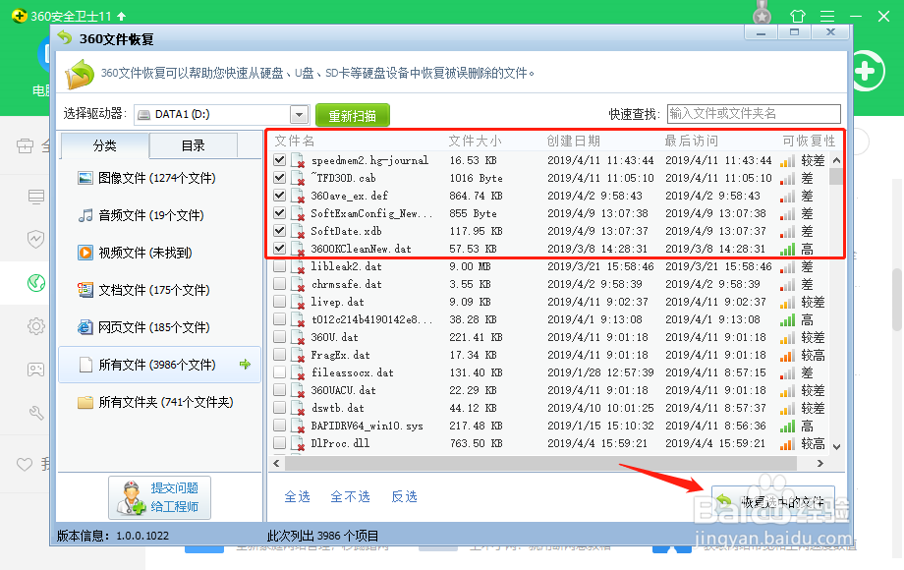The width and height of the screenshot is (904, 570).
Task: Select 网页文件 (185个文件) category
Action: 159,327
